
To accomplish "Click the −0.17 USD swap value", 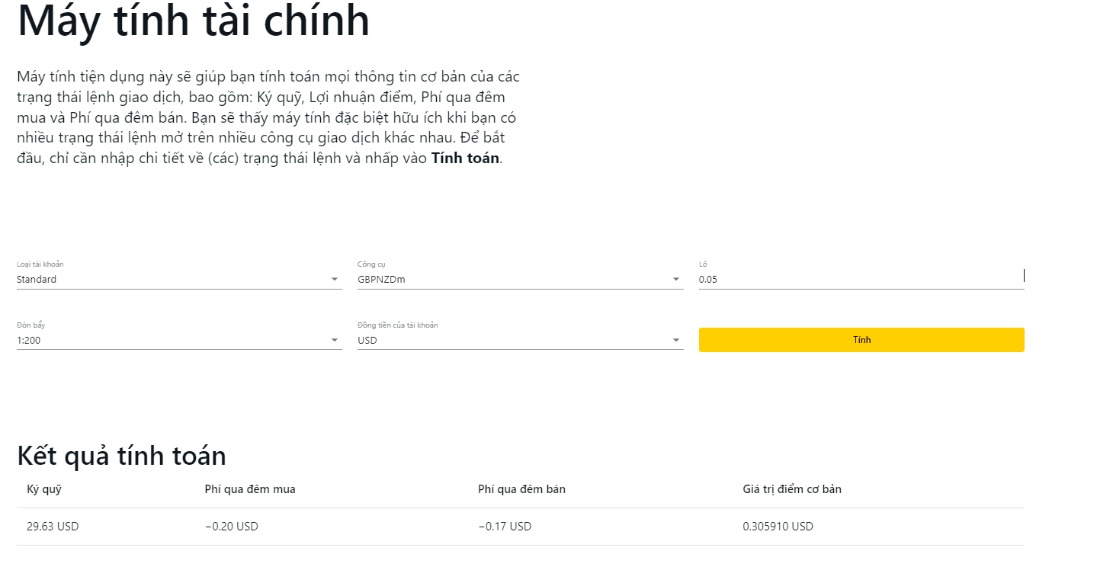I will 505,527.
